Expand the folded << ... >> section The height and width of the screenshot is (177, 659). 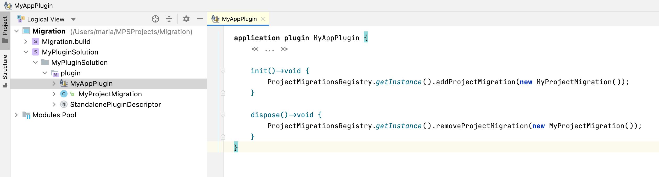pos(269,49)
